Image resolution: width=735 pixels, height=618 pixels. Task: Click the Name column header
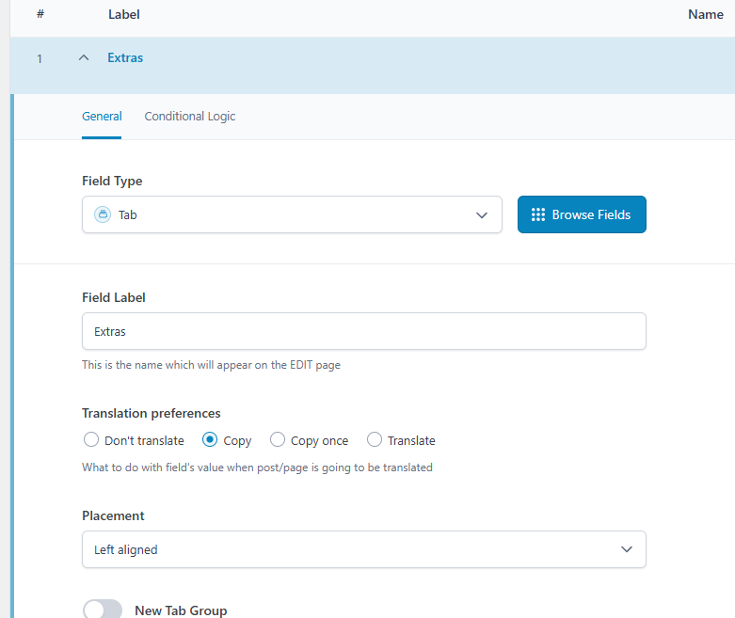point(705,14)
